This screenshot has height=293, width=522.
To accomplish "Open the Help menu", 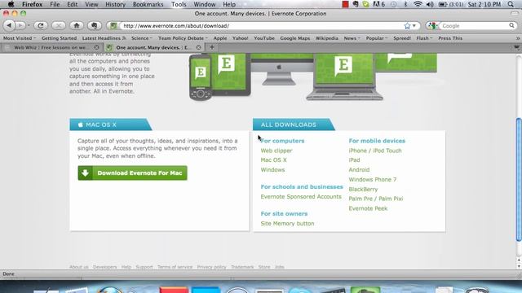I will tap(229, 4).
